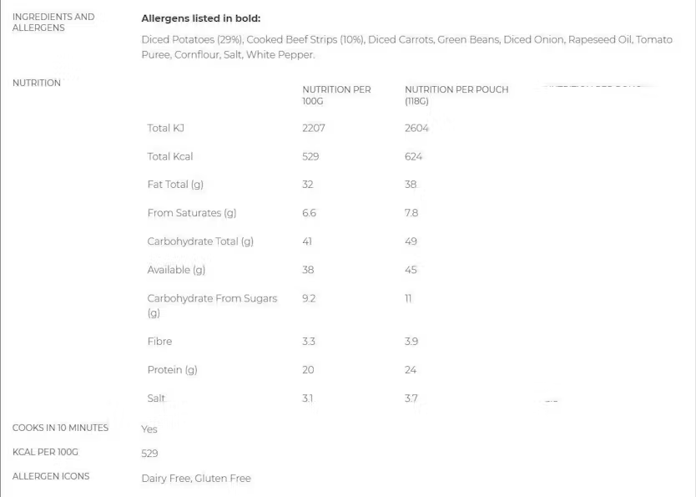Click the Allergen Icons label

pyautogui.click(x=51, y=476)
